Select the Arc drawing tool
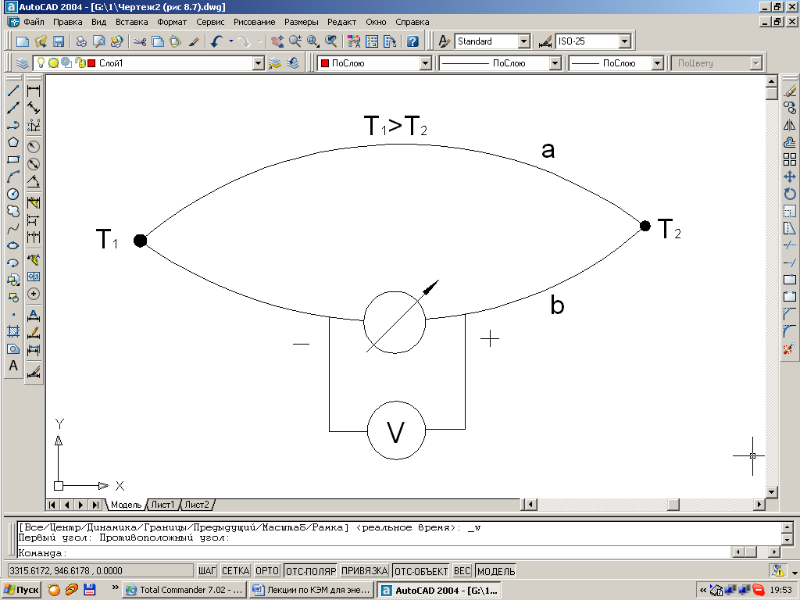Image resolution: width=800 pixels, height=600 pixels. (x=13, y=177)
